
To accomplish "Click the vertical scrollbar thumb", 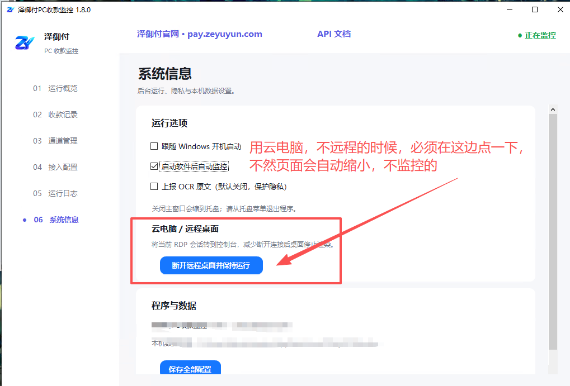I will click(553, 232).
